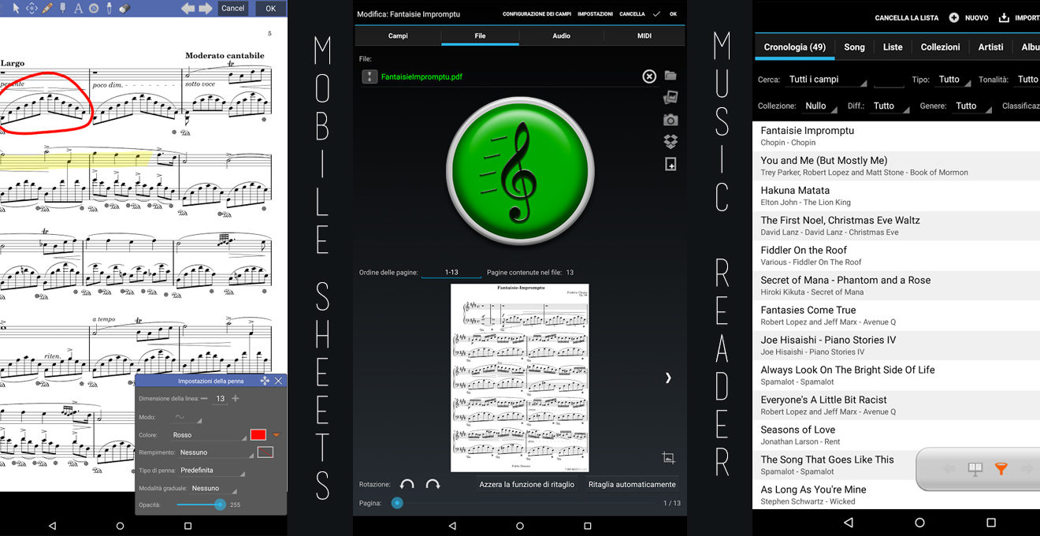The width and height of the screenshot is (1040, 536).
Task: Open the Genere filter dropdown
Action: pos(972,106)
